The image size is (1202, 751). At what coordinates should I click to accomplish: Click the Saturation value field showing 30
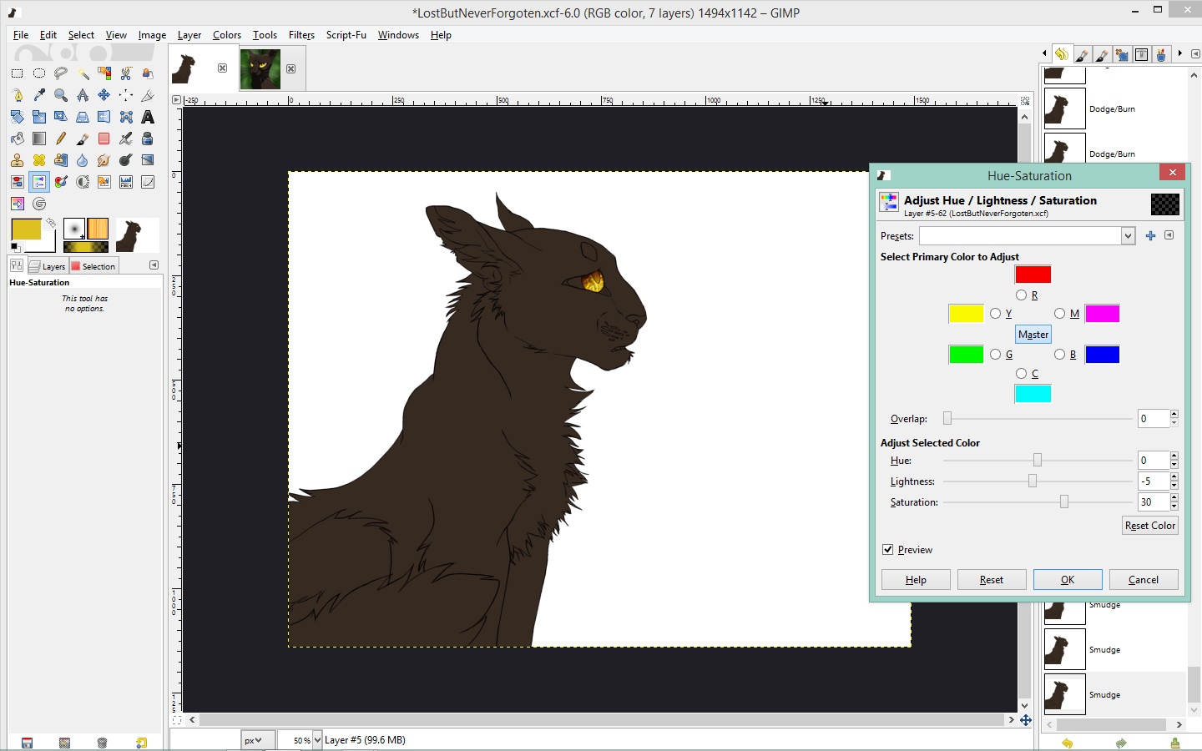pyautogui.click(x=1154, y=502)
